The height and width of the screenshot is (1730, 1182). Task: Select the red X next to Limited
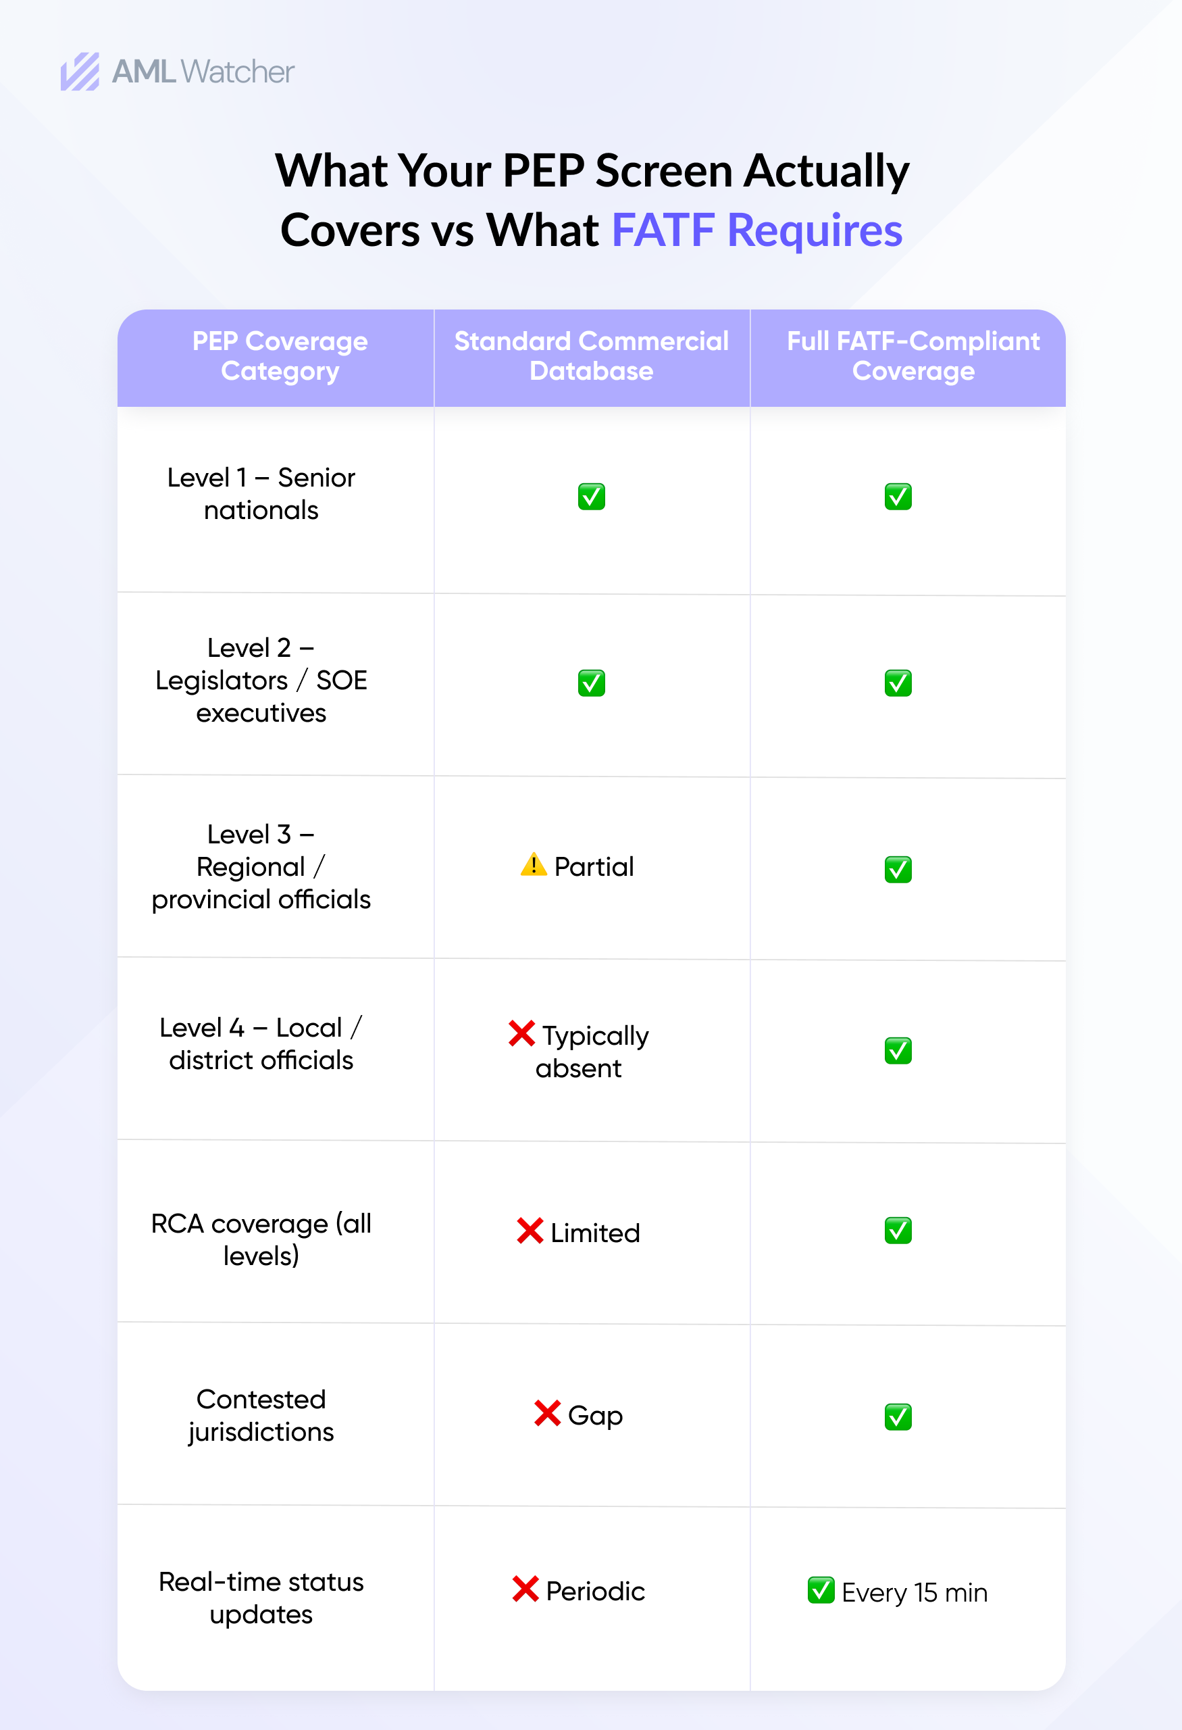(x=530, y=1231)
